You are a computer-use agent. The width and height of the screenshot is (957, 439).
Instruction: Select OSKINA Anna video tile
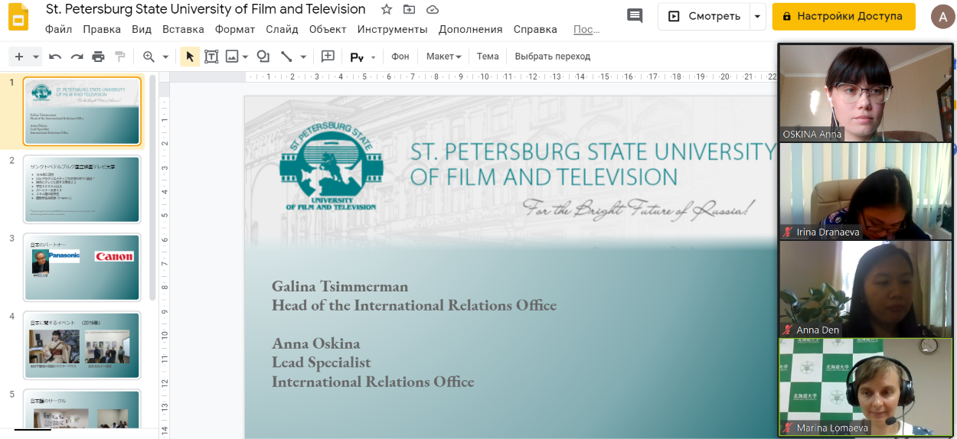coord(866,93)
